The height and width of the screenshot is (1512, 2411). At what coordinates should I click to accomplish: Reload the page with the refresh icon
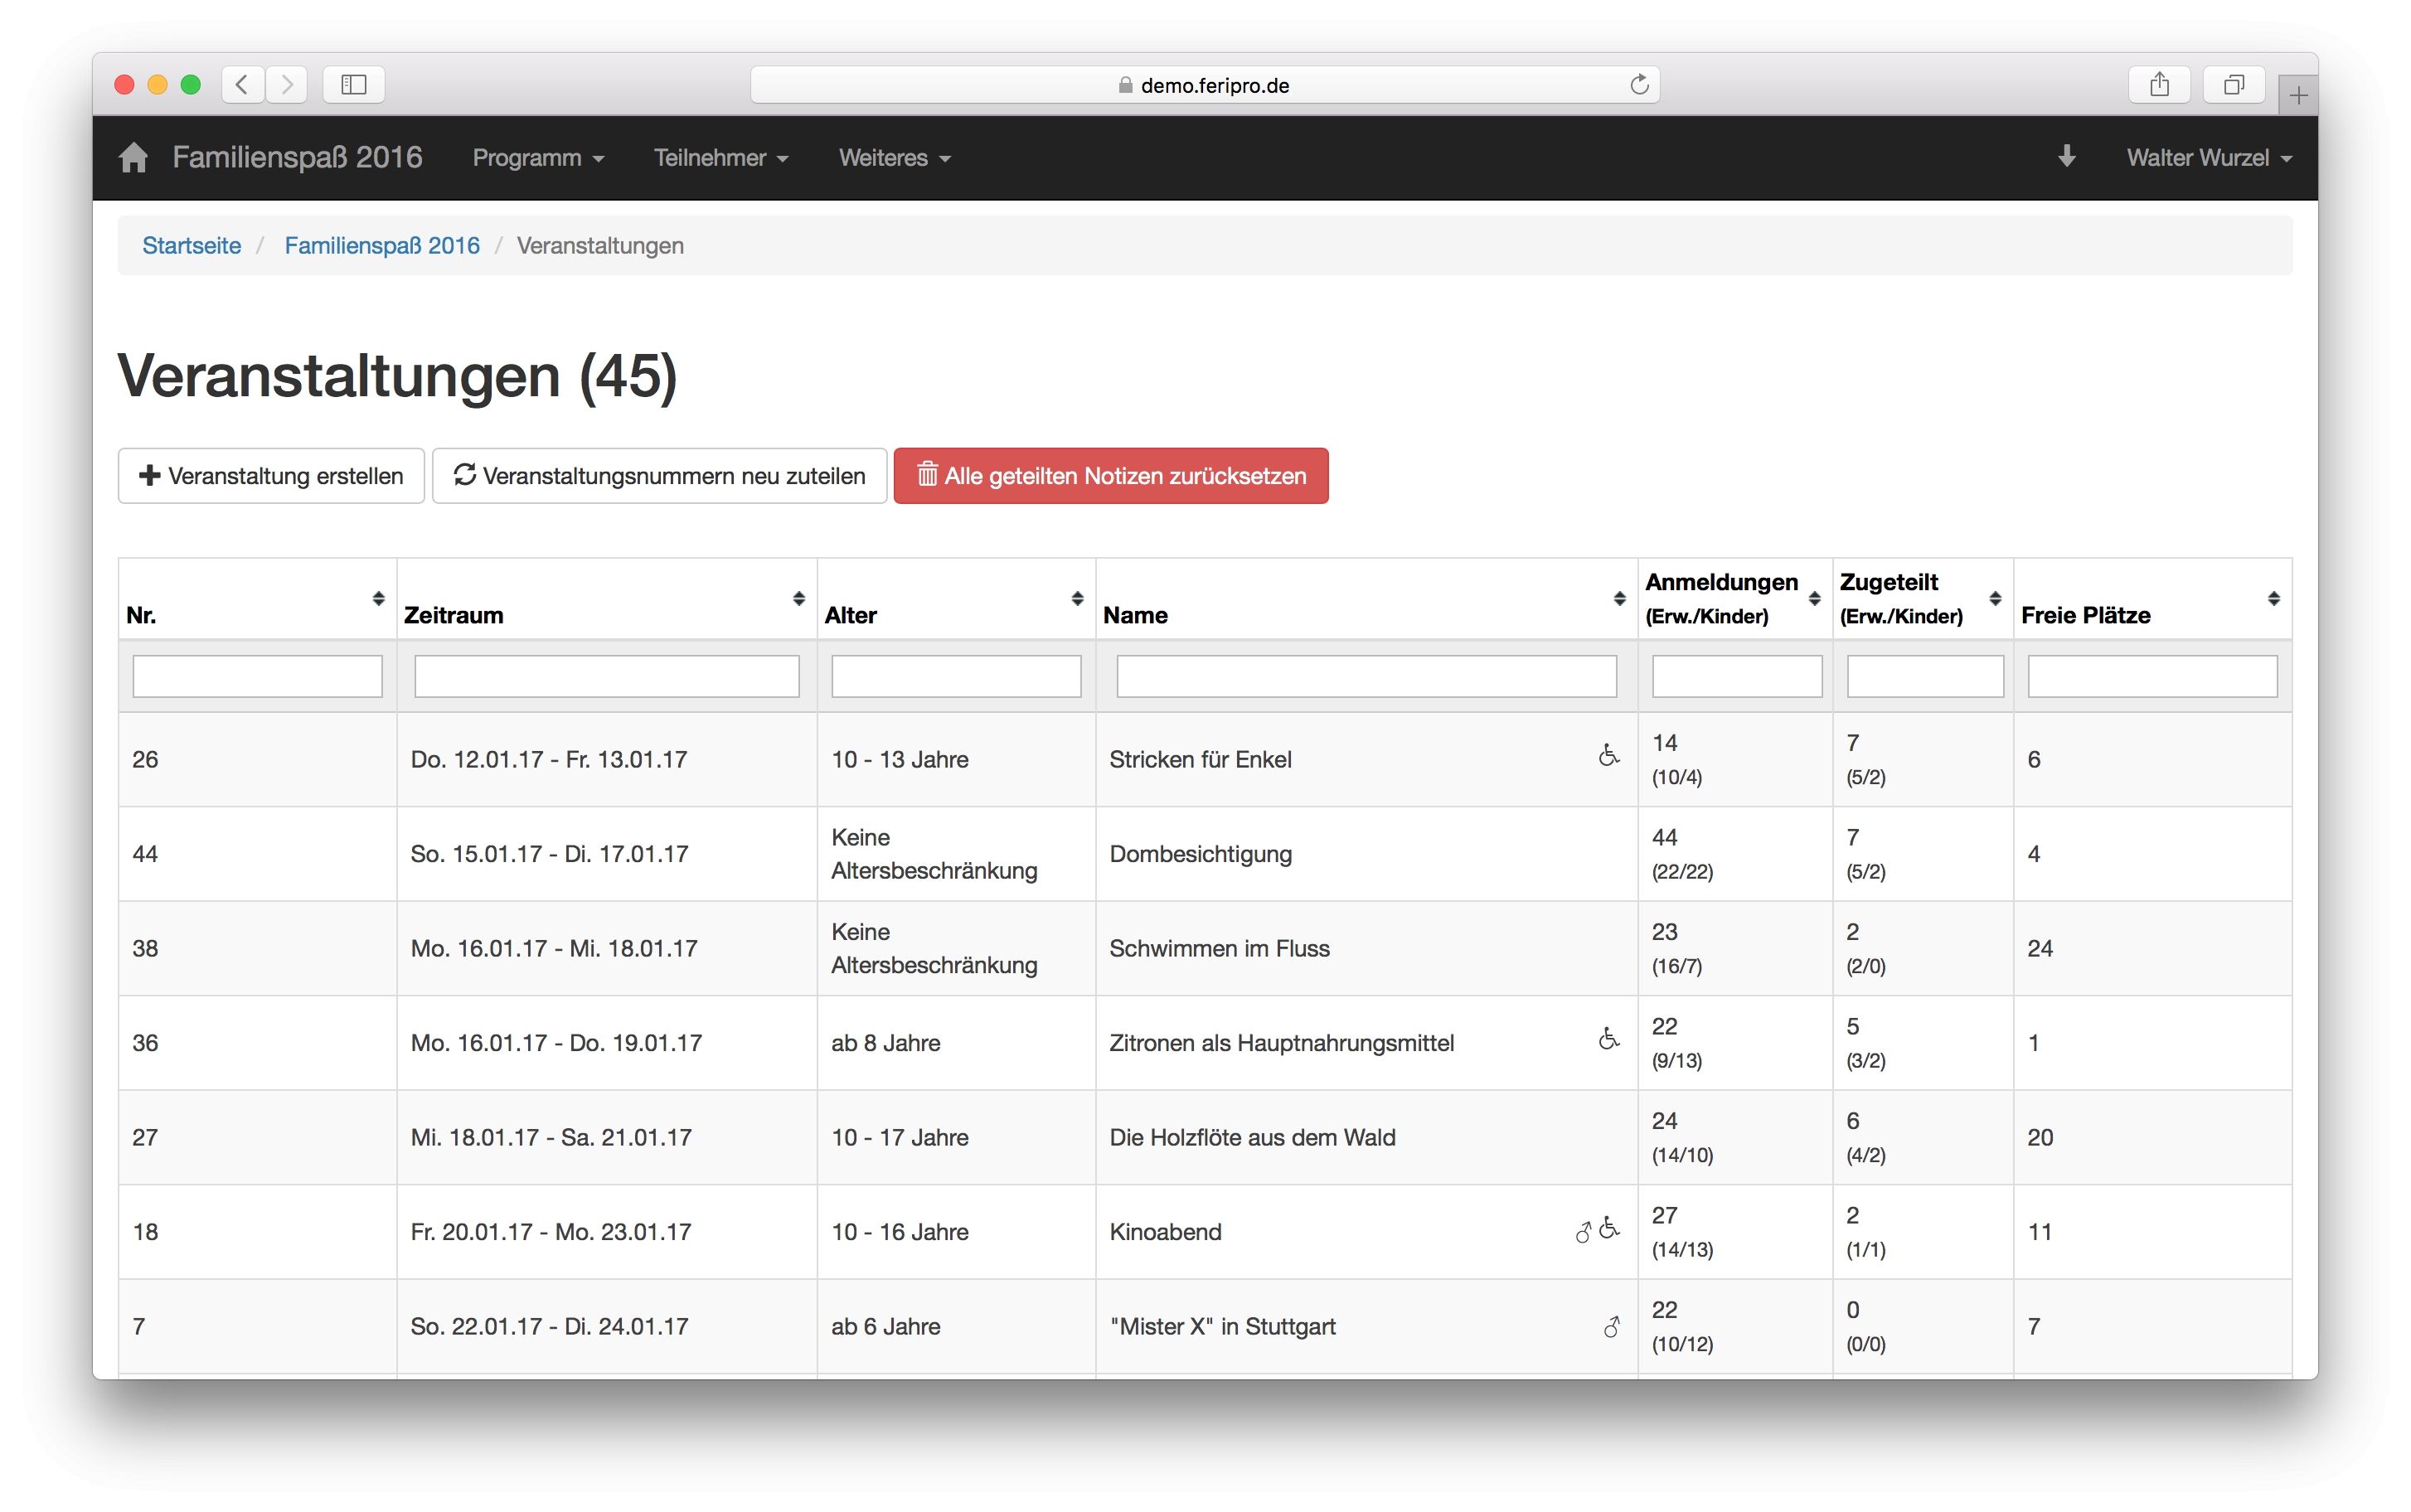[1638, 85]
